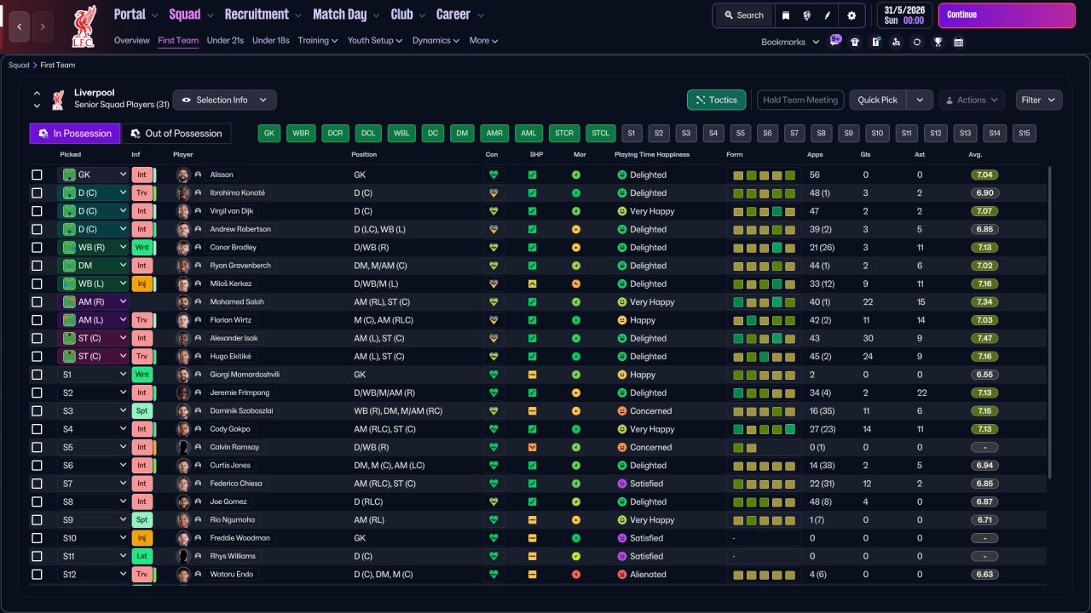Click the pencil edit icon
The image size is (1091, 613).
click(x=827, y=15)
